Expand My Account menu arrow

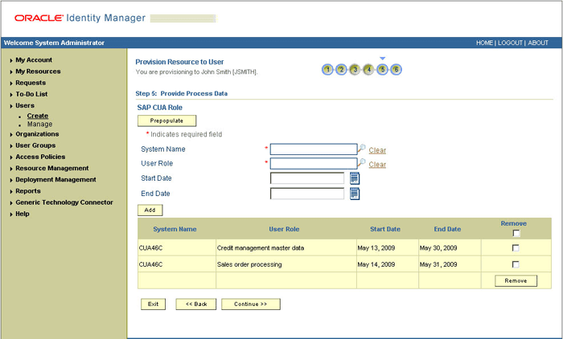tap(11, 60)
